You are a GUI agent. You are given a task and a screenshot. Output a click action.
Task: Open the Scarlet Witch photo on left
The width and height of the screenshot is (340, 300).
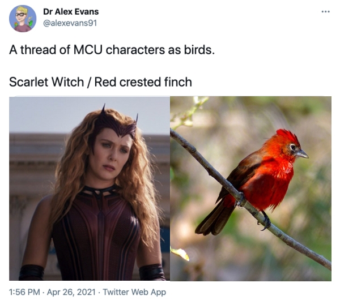(90, 188)
